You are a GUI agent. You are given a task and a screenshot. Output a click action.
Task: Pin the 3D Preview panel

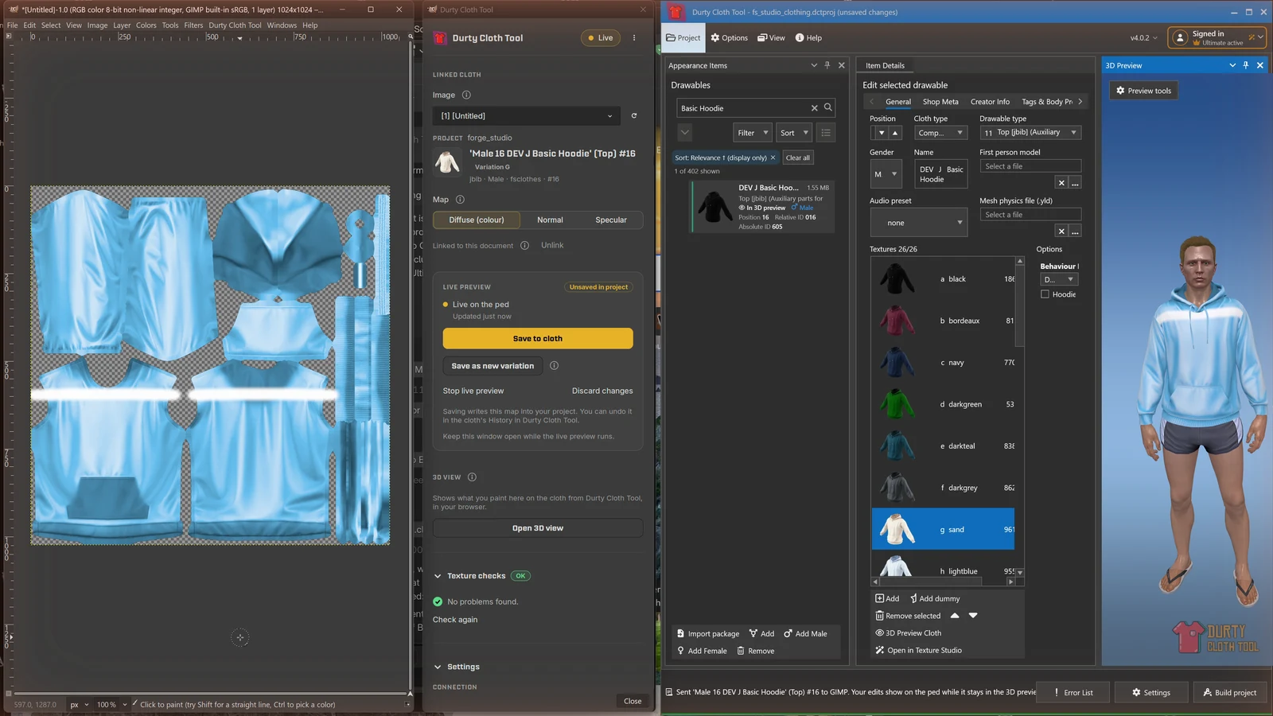[1246, 65]
